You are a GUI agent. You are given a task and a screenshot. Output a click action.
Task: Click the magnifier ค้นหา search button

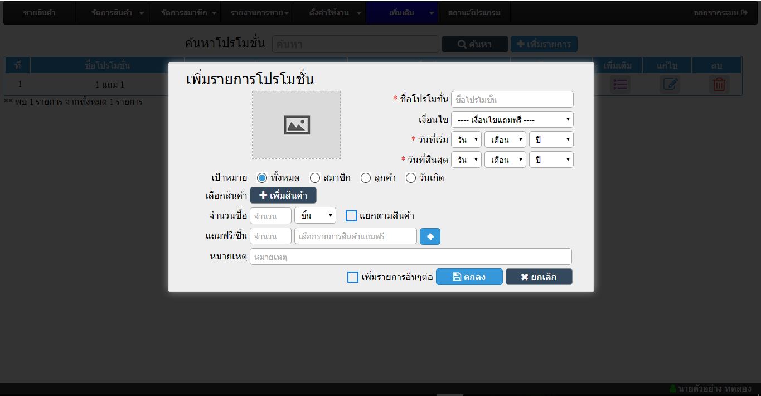(x=474, y=44)
